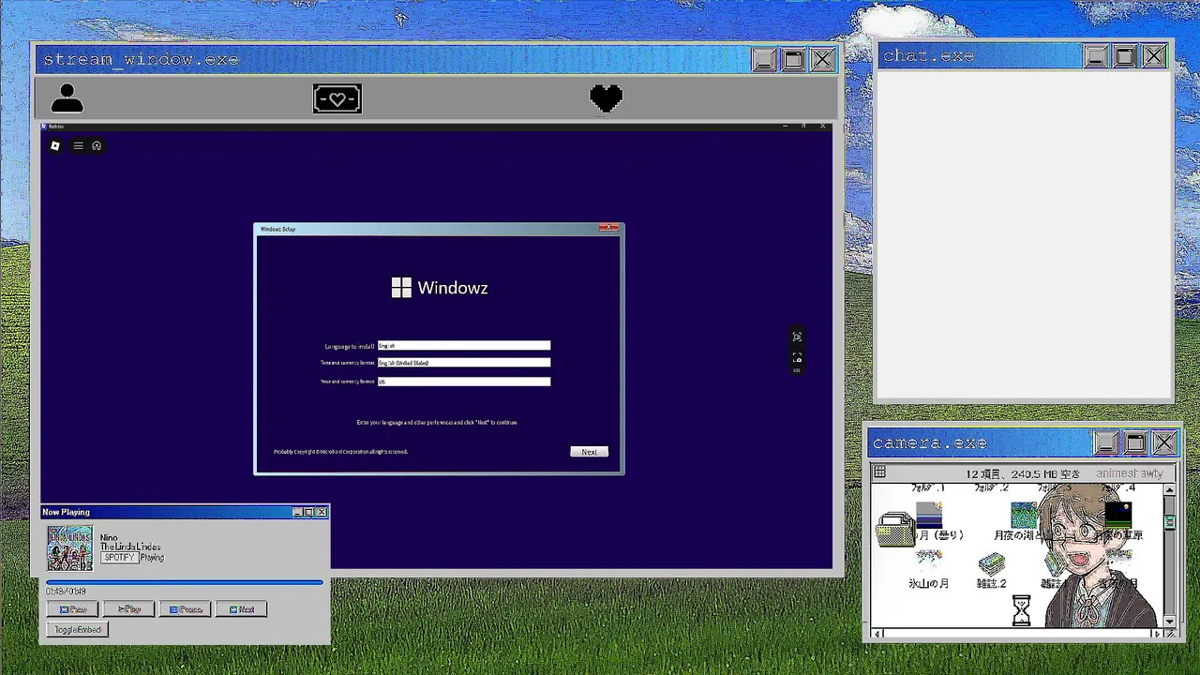
Task: Minimize the Now Playing window
Action: [x=297, y=512]
